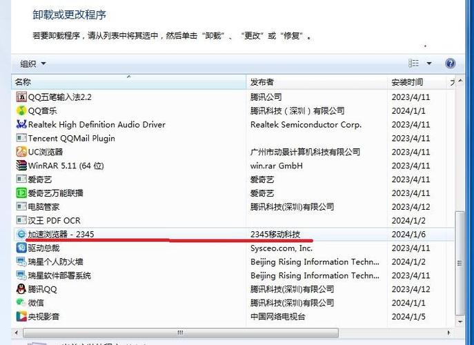474x345 pixels.
Task: Click the horizontal scrollbar left arrow
Action: [x=16, y=333]
